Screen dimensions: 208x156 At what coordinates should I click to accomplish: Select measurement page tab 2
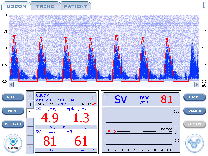point(30,113)
